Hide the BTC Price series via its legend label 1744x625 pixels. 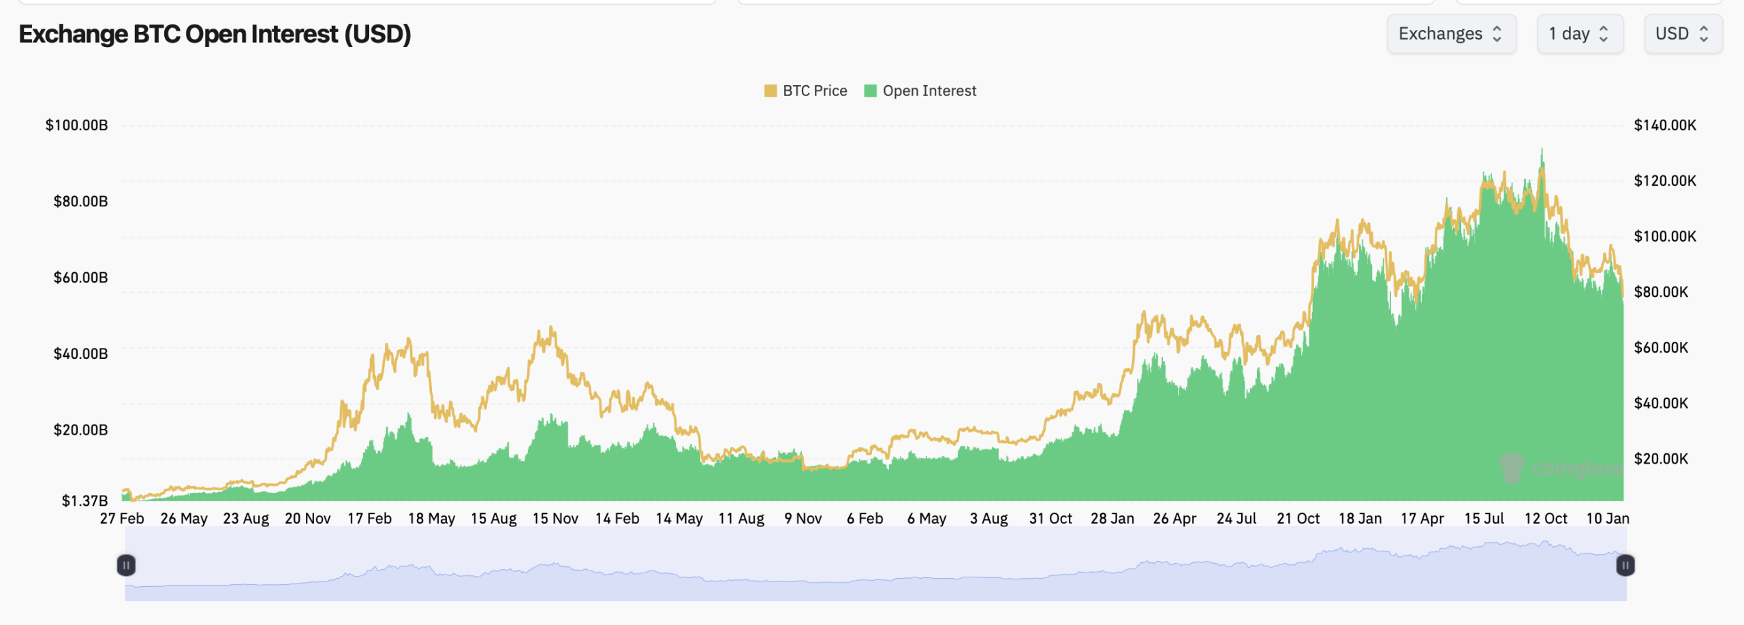tap(815, 91)
